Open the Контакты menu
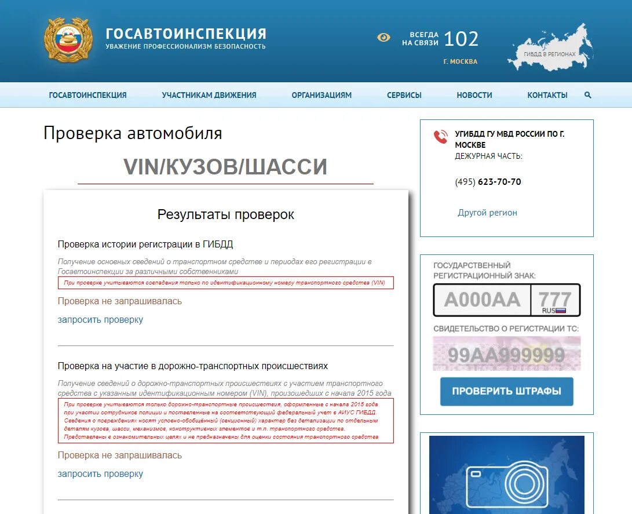The height and width of the screenshot is (514, 632). point(547,95)
